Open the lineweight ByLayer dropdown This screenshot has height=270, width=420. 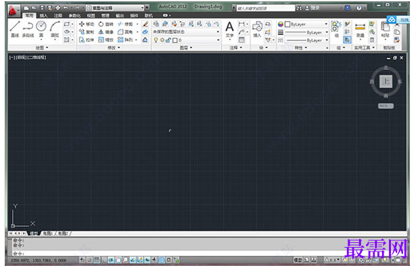pos(306,32)
